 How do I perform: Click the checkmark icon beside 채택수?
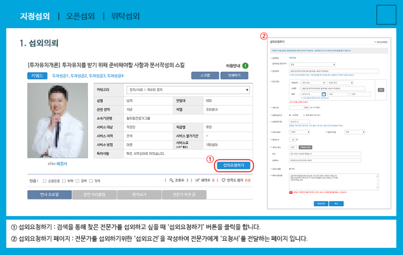tap(197, 180)
